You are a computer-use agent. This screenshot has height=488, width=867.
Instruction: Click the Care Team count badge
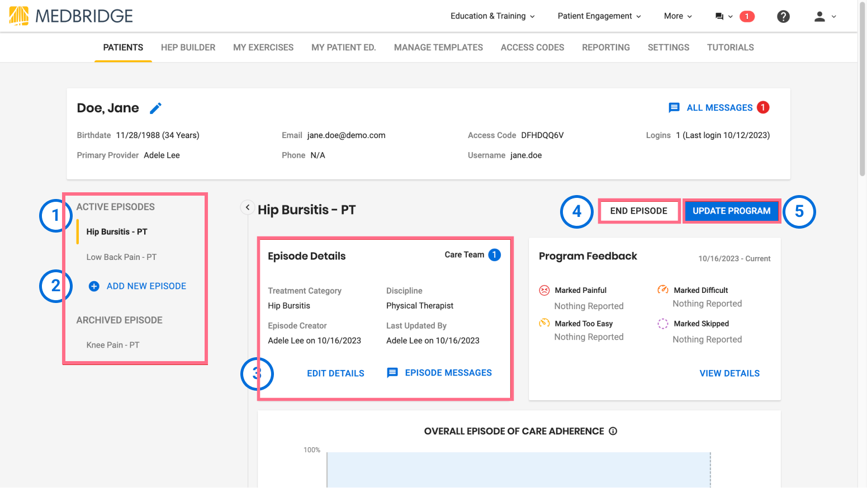pyautogui.click(x=494, y=255)
